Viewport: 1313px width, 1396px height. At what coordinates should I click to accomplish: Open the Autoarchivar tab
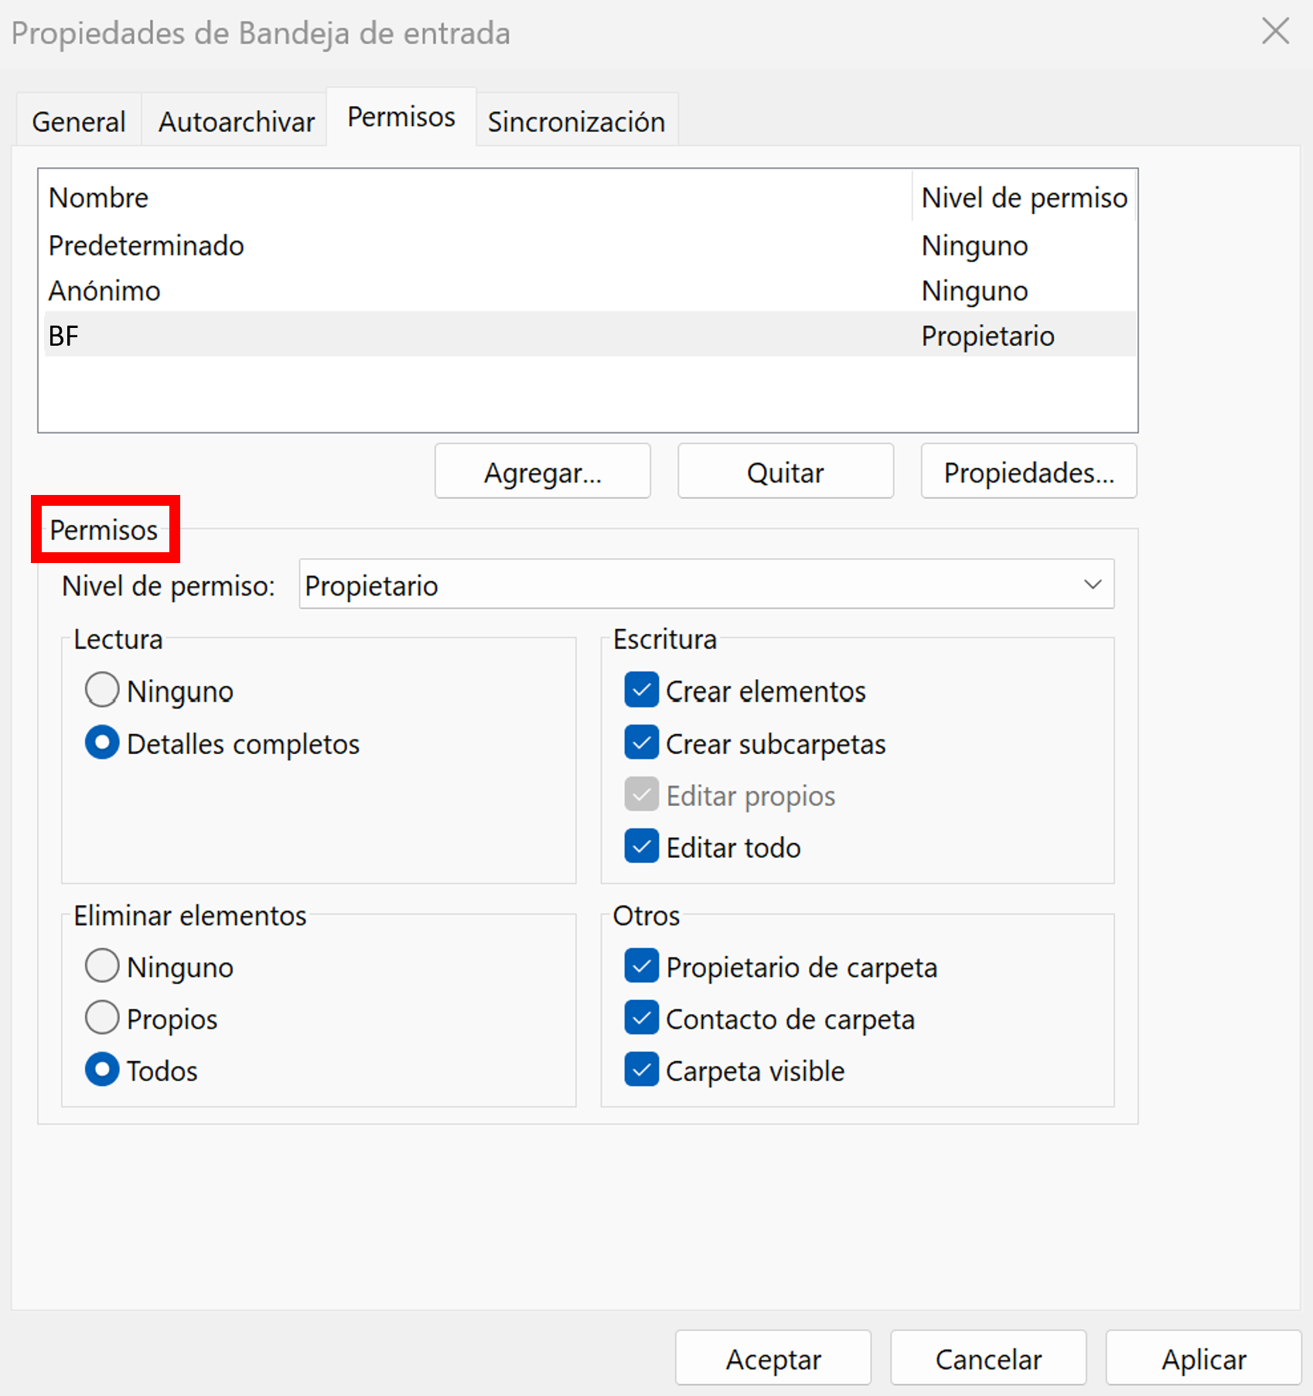pyautogui.click(x=236, y=121)
